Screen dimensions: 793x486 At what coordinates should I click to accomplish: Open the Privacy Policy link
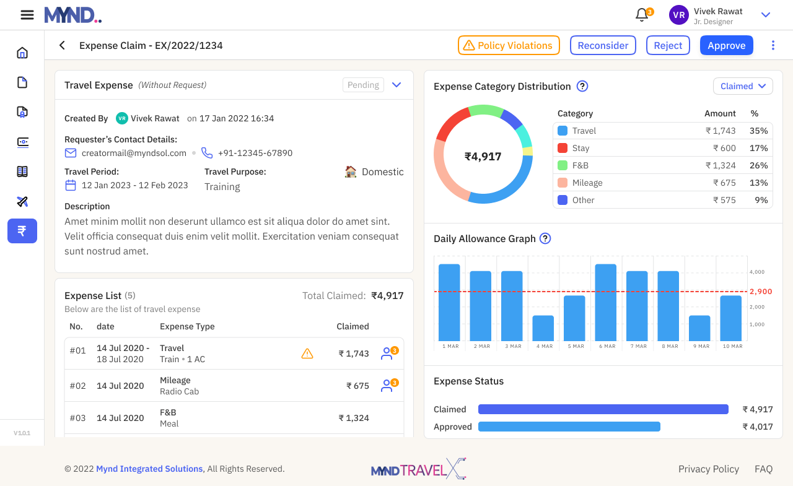(708, 469)
